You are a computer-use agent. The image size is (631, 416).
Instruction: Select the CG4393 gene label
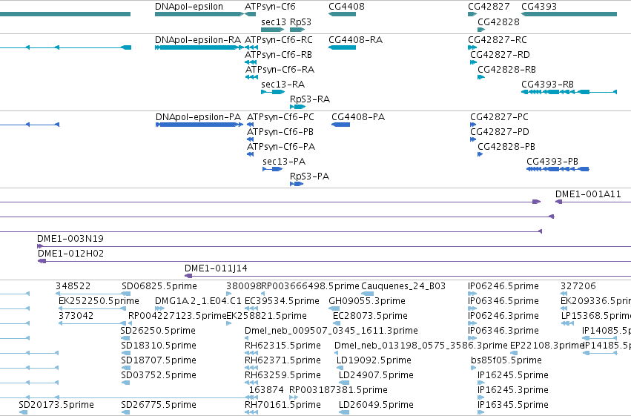click(539, 7)
